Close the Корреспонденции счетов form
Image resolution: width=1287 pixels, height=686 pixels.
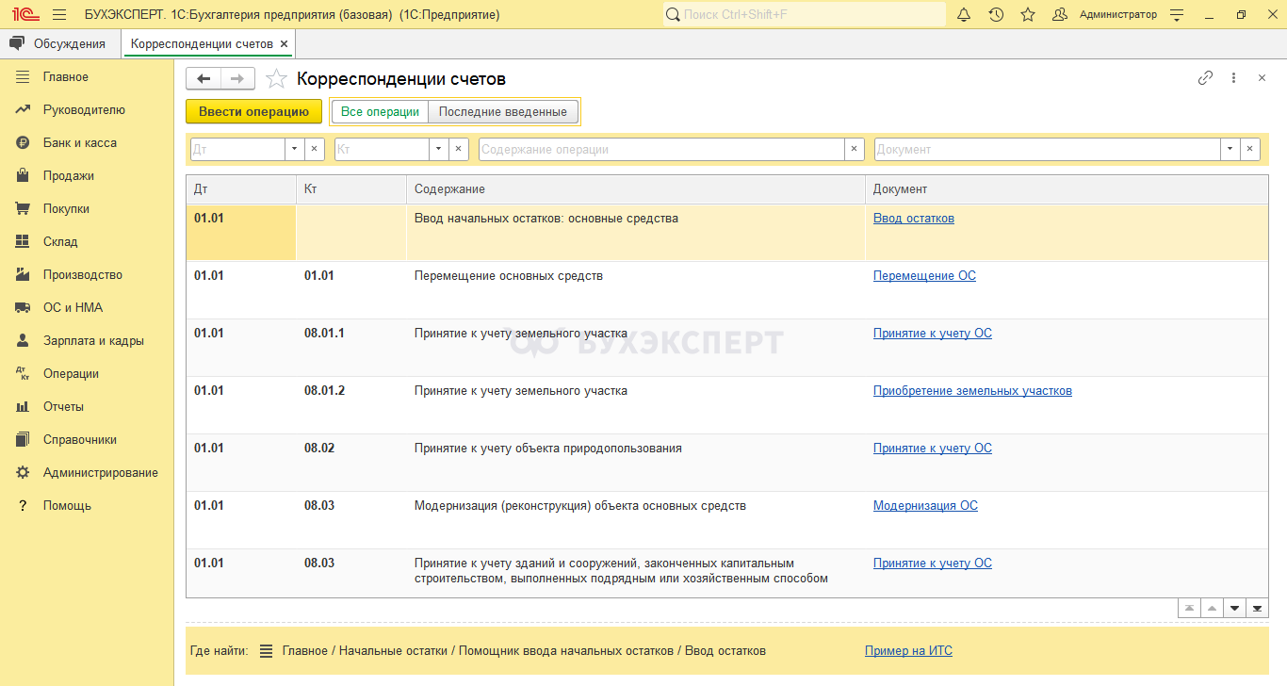pyautogui.click(x=1262, y=78)
